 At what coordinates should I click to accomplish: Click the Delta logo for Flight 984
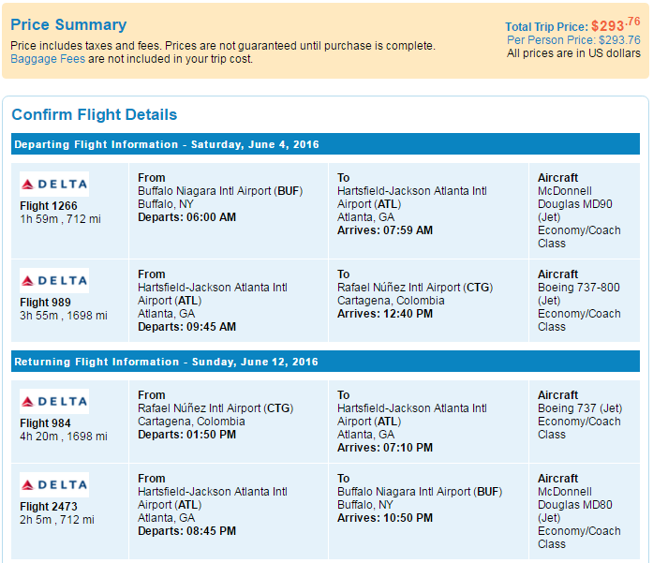tap(54, 402)
